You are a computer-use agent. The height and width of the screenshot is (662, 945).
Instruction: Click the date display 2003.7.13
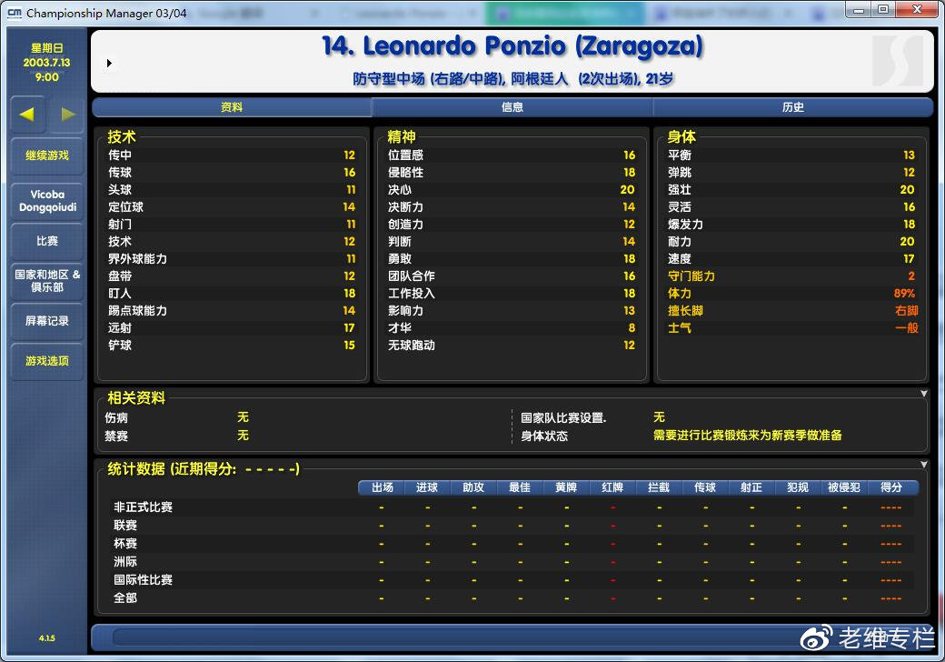pyautogui.click(x=47, y=62)
